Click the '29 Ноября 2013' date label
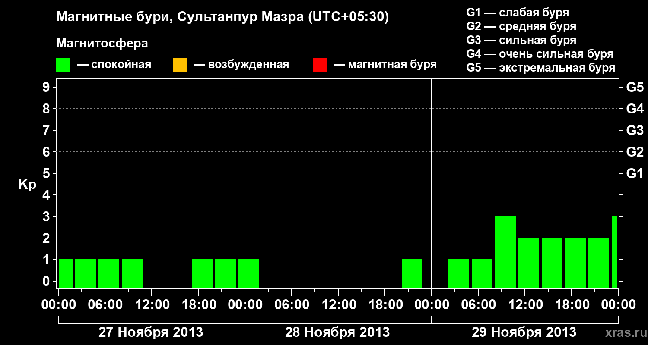648x345 pixels. (524, 332)
